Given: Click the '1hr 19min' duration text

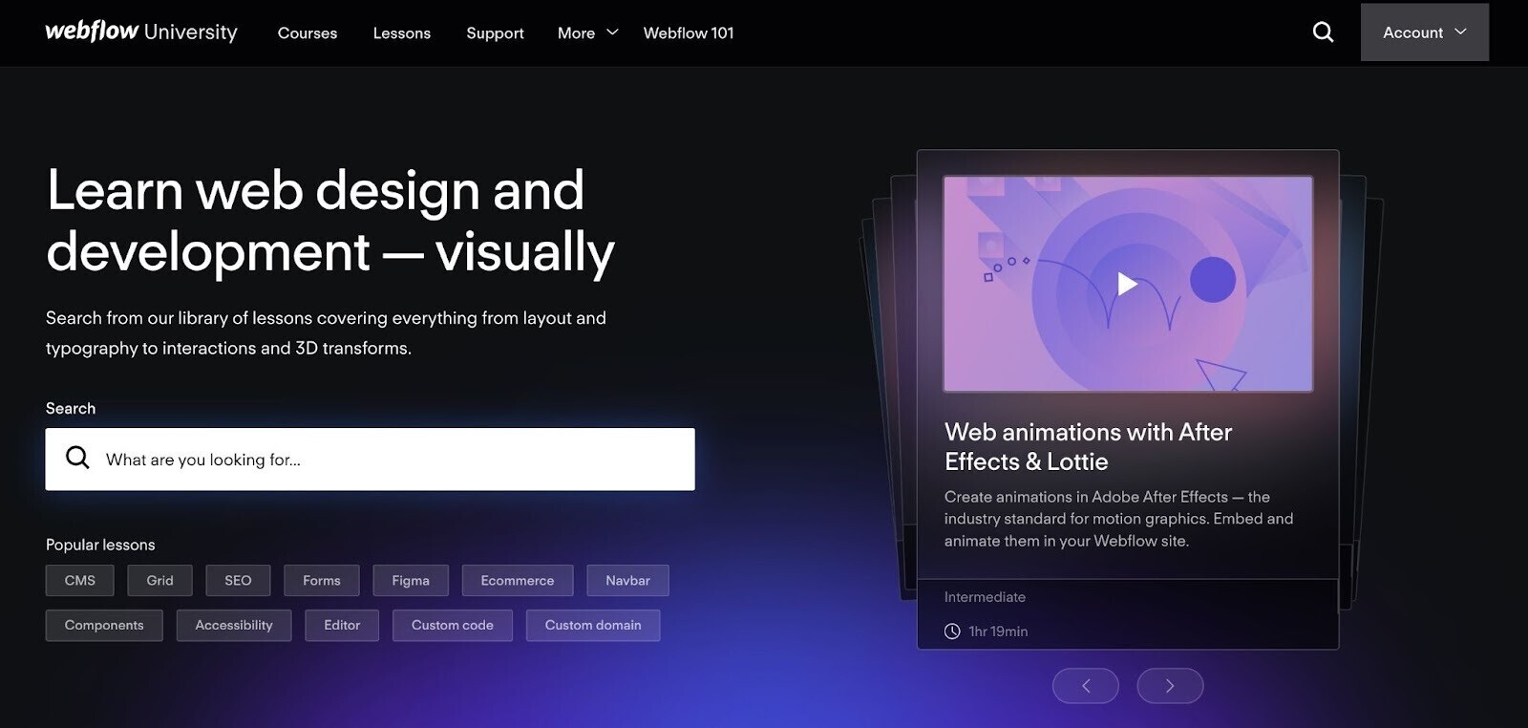Looking at the screenshot, I should tap(998, 632).
